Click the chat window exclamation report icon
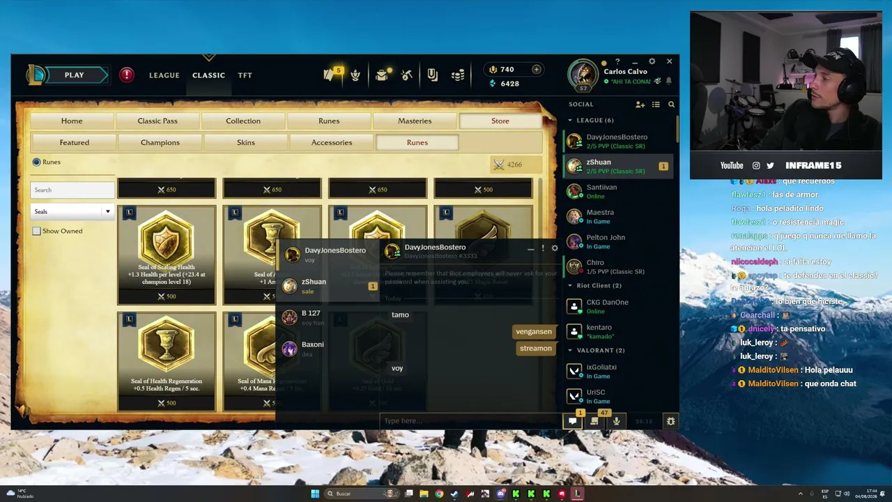The image size is (892, 502). (x=543, y=248)
